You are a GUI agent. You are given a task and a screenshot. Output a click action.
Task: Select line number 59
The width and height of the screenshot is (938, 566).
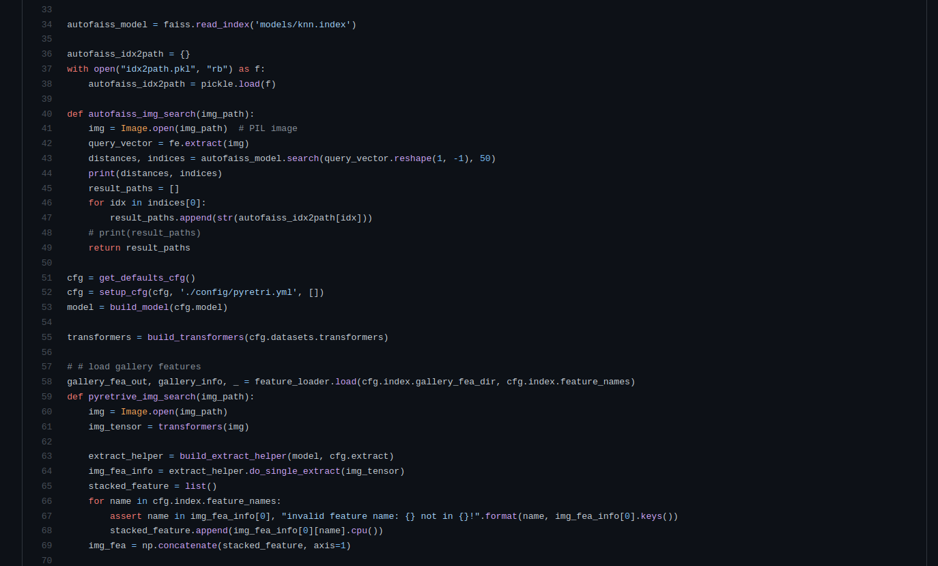coord(46,397)
